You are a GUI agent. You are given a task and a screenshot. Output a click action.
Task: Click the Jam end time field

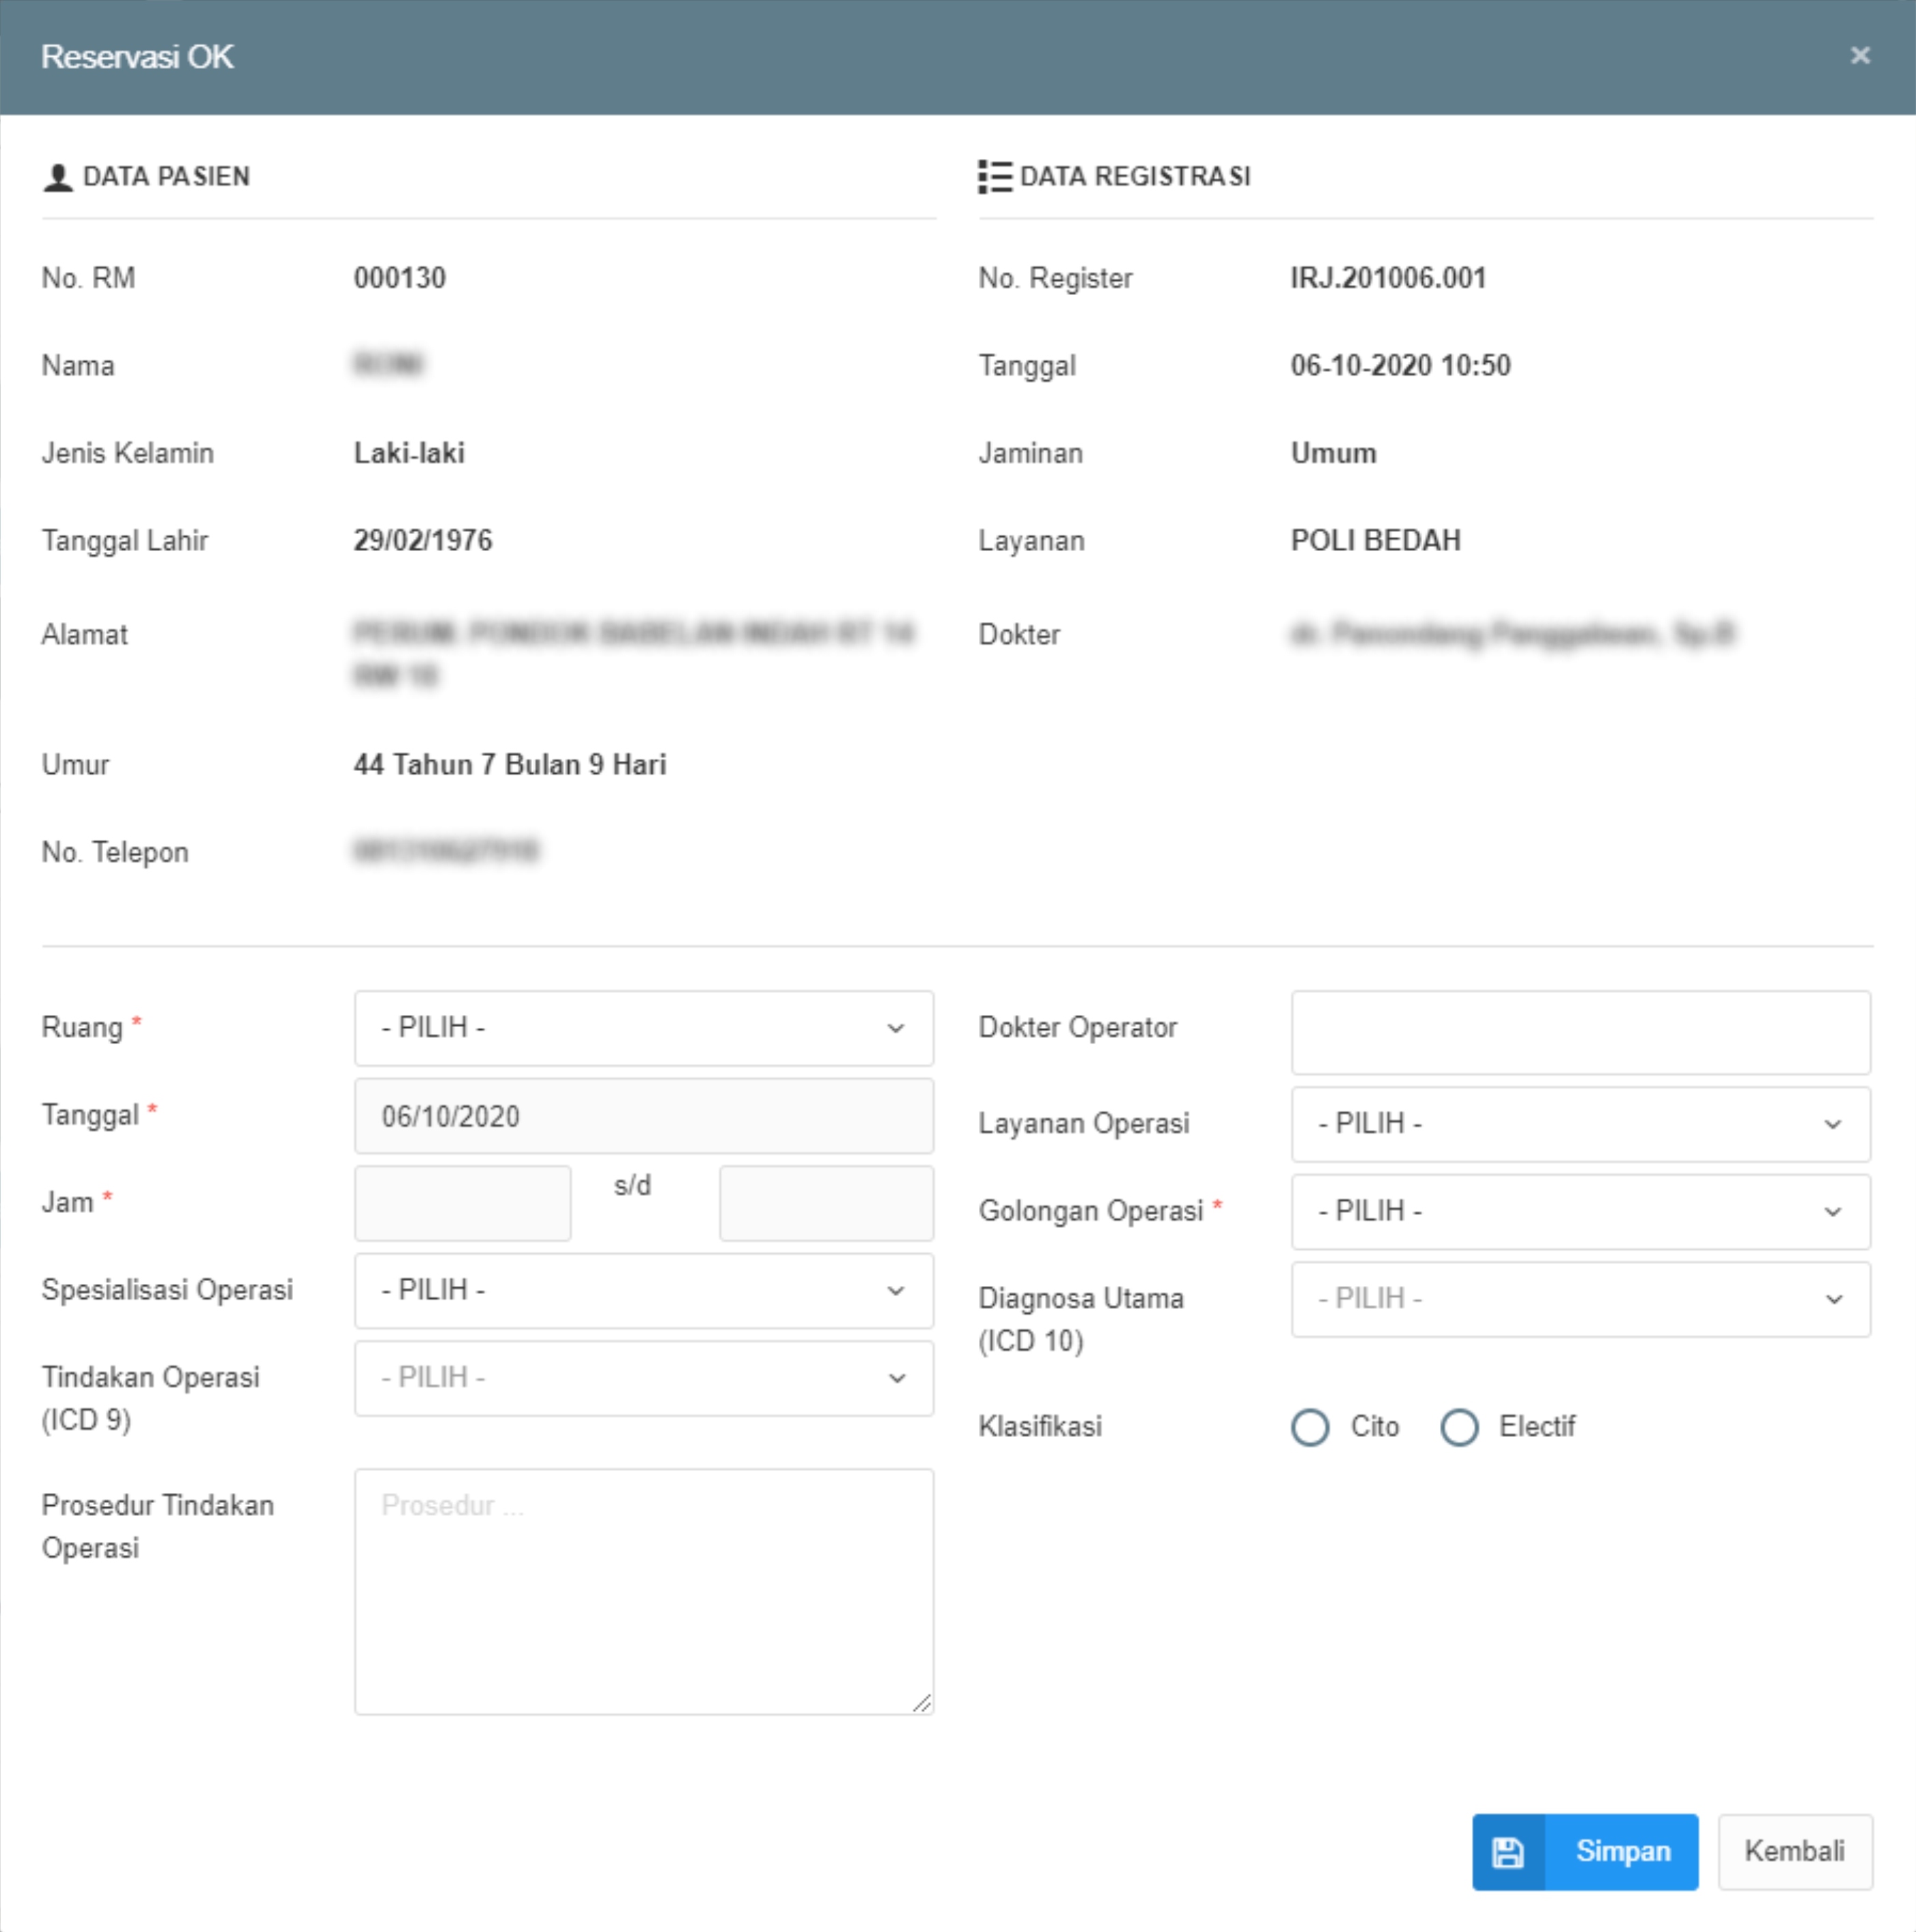[x=826, y=1203]
